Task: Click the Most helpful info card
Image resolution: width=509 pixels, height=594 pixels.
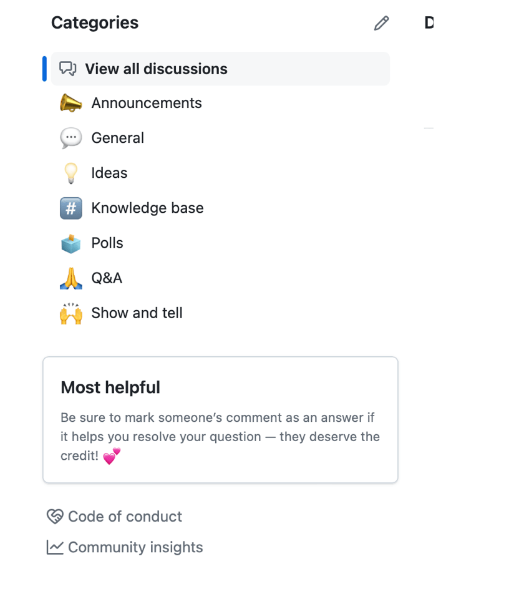Action: [220, 419]
